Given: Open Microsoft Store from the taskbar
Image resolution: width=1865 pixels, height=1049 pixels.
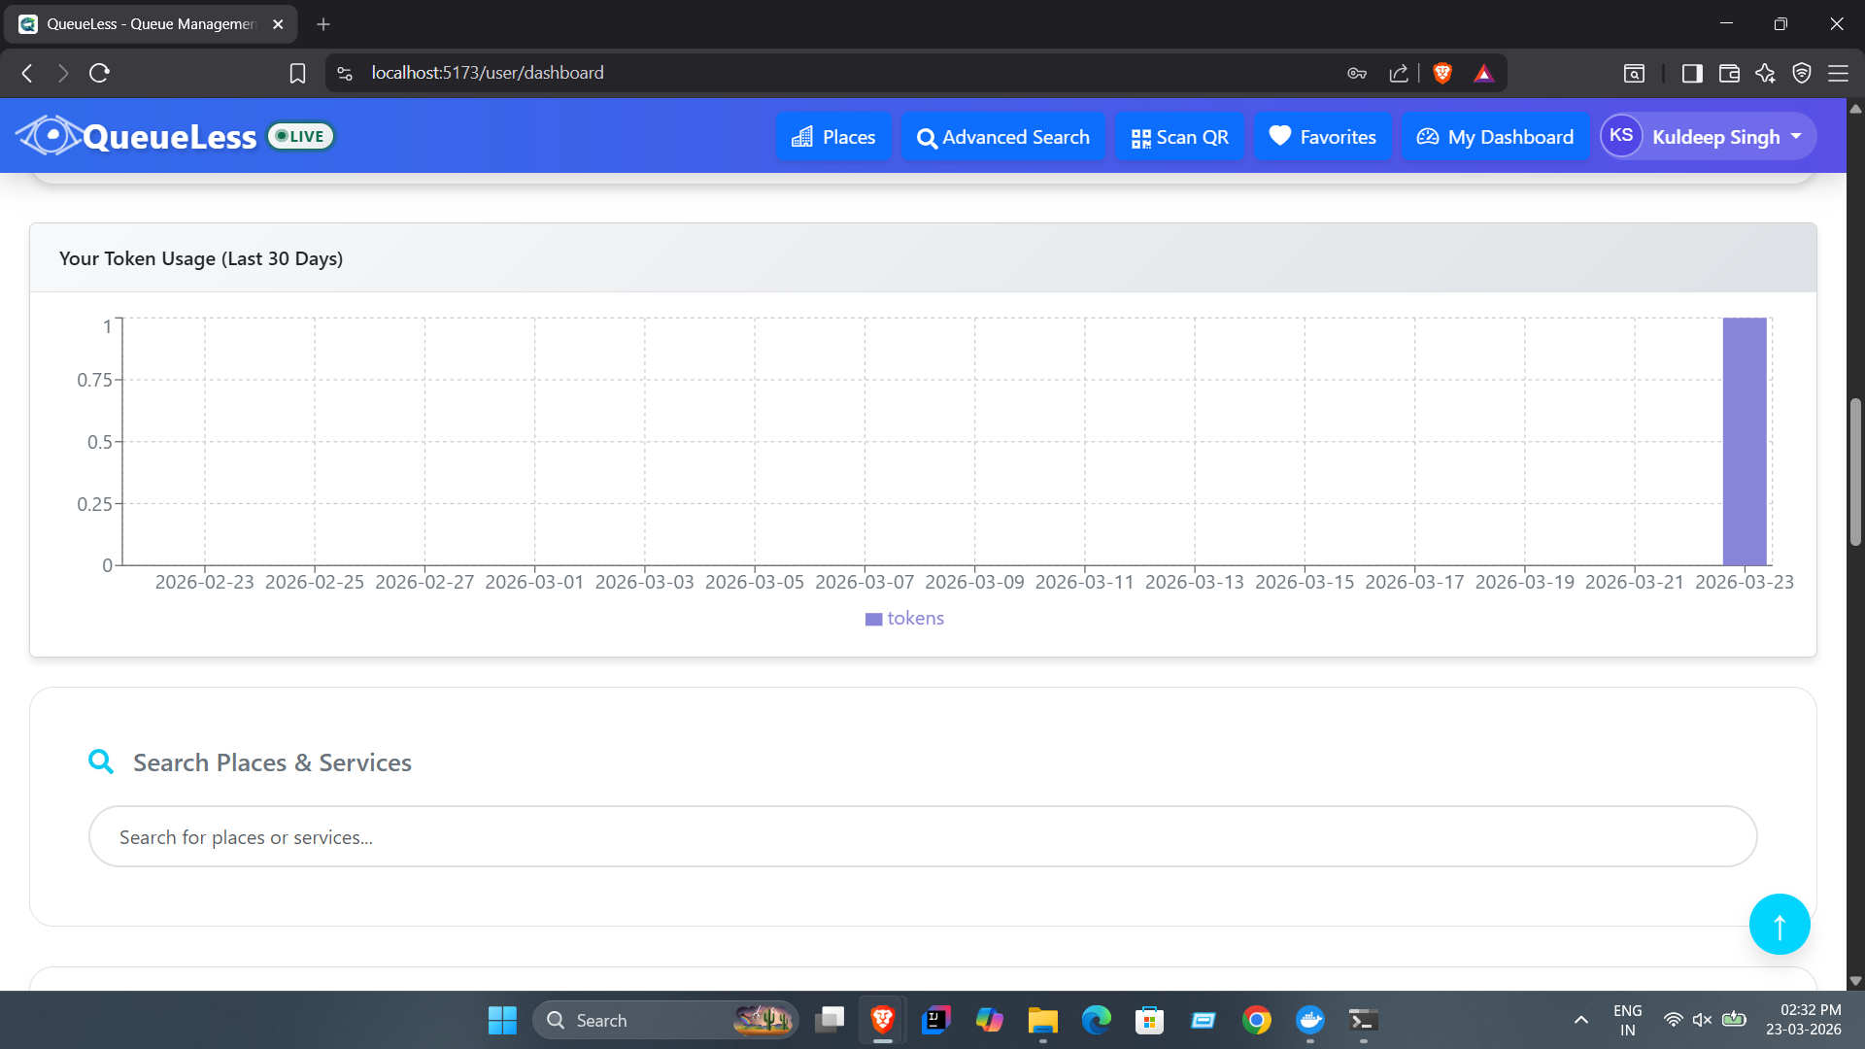Looking at the screenshot, I should [1149, 1020].
